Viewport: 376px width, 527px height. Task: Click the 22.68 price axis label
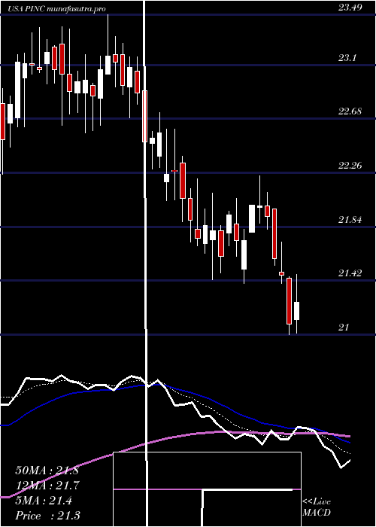tap(350, 111)
